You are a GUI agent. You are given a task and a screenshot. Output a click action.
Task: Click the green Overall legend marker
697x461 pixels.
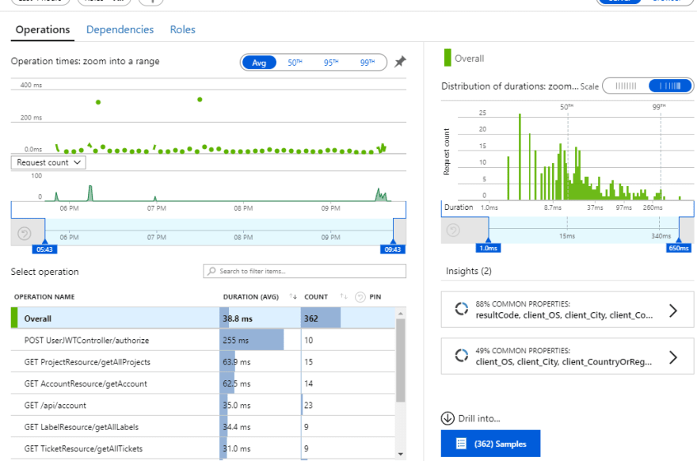pos(448,58)
